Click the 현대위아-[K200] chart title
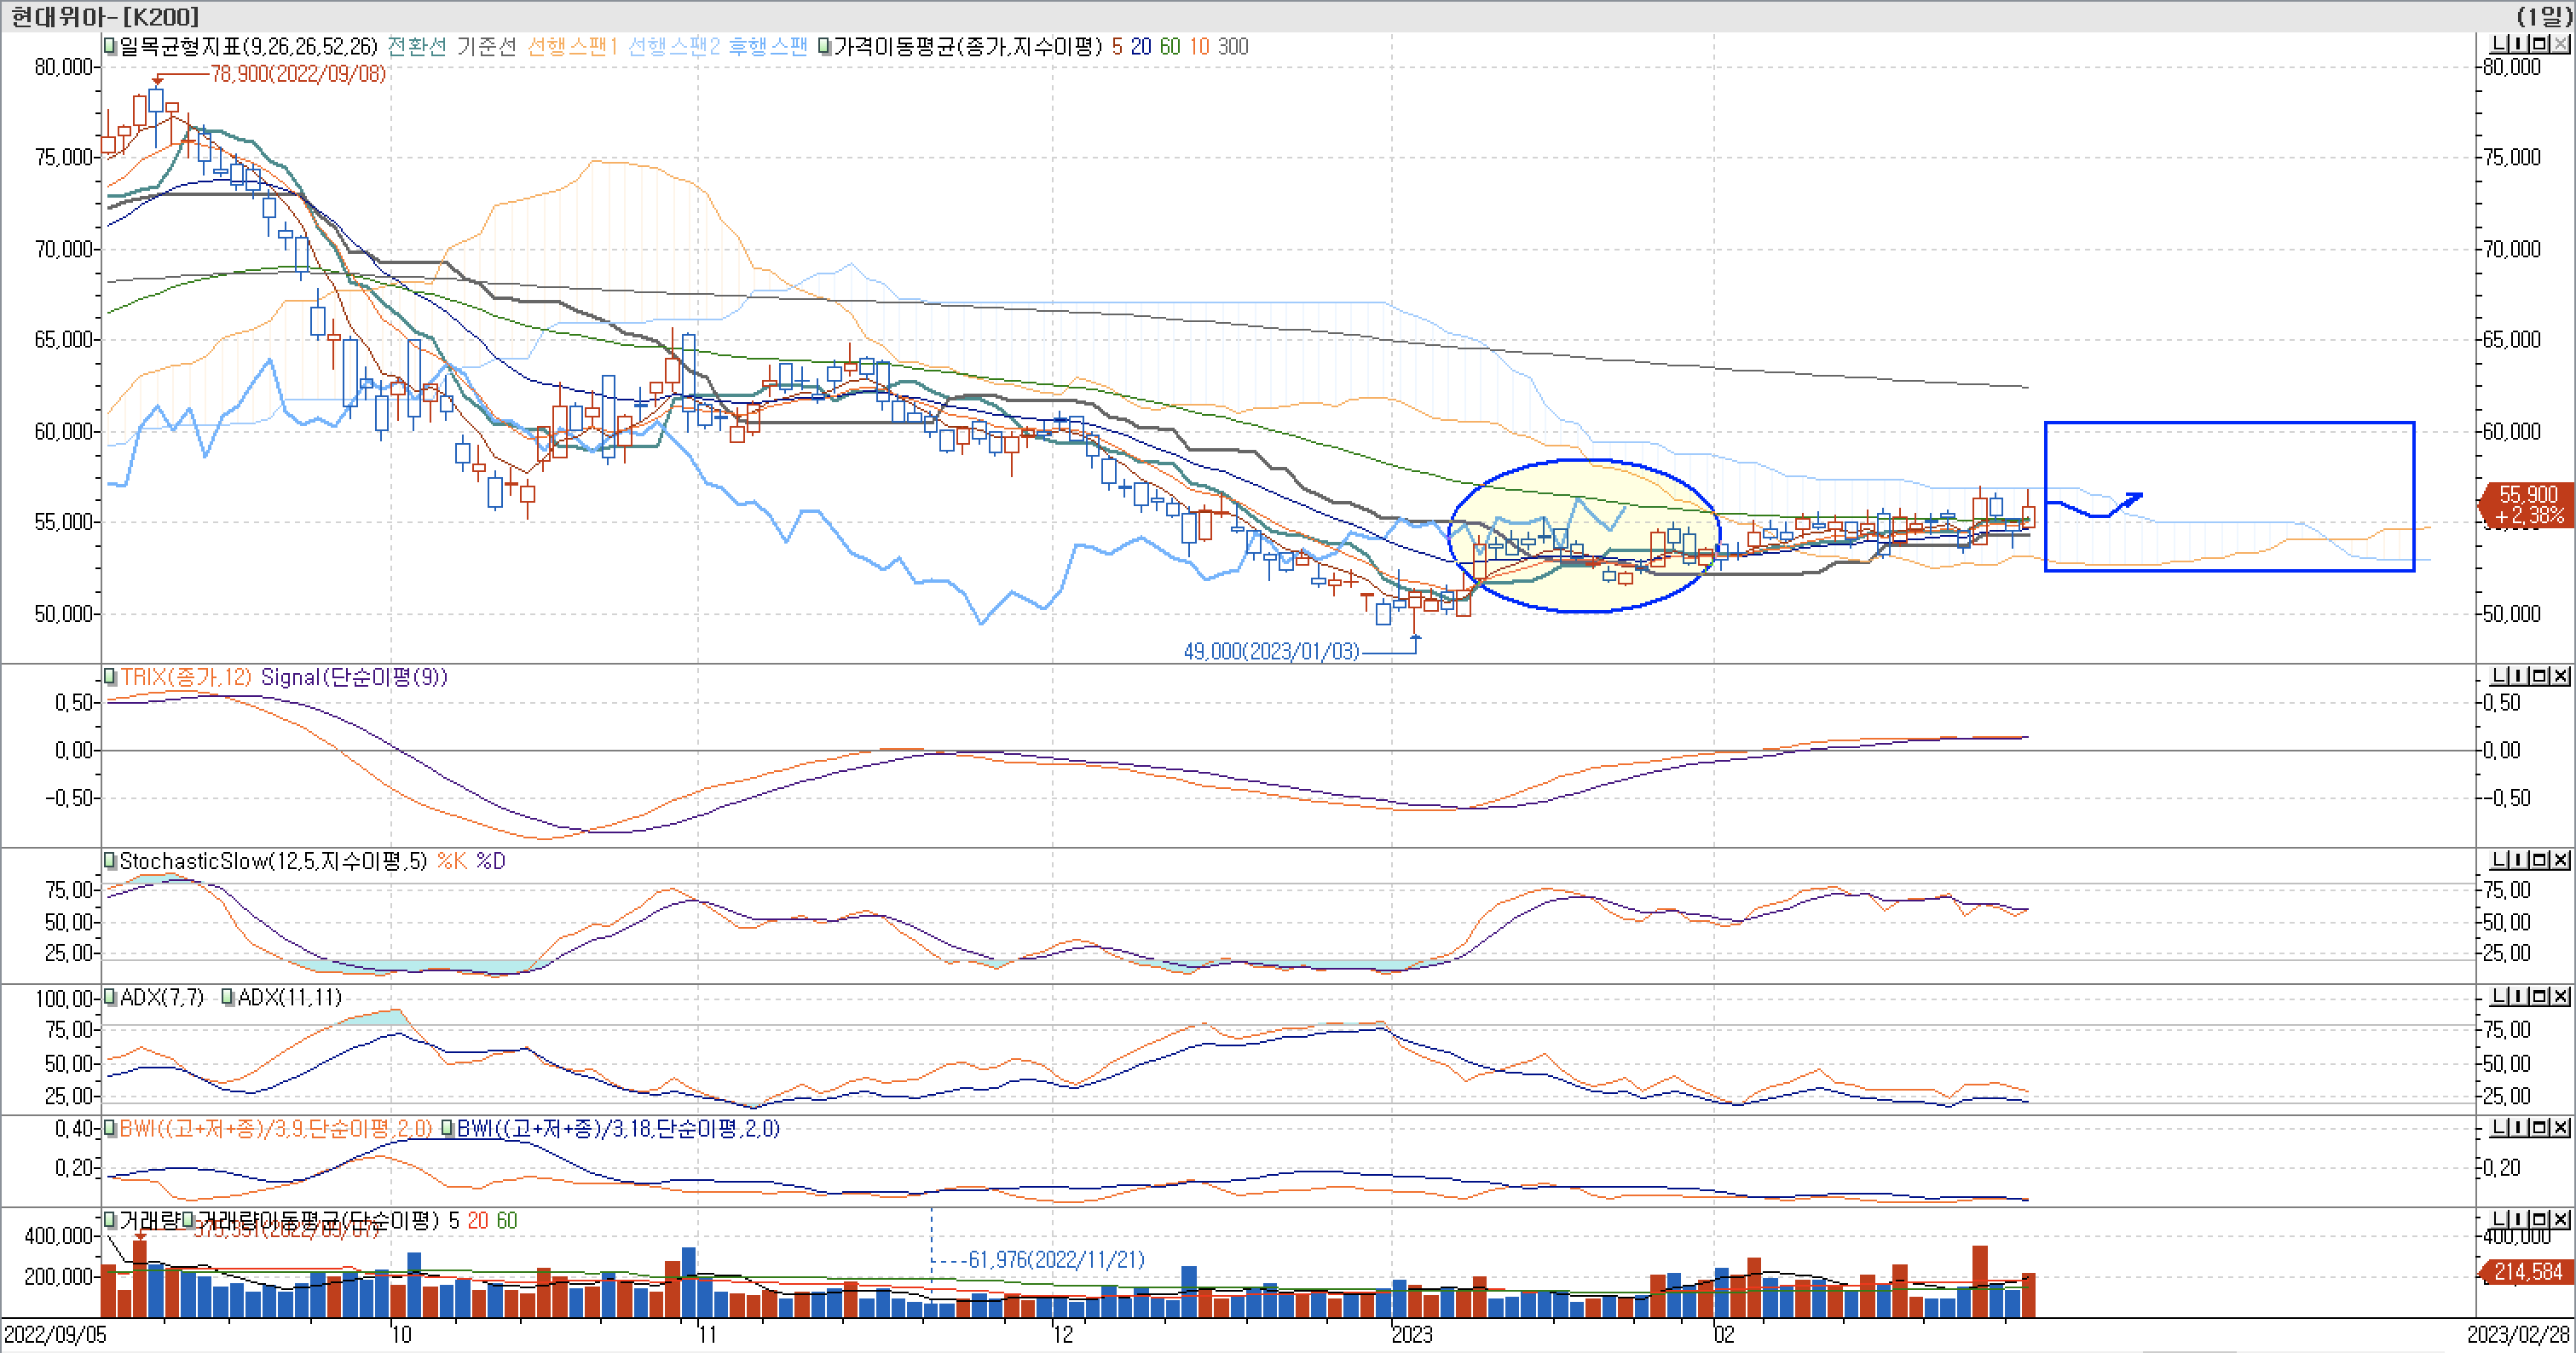This screenshot has height=1353, width=2576. (105, 16)
